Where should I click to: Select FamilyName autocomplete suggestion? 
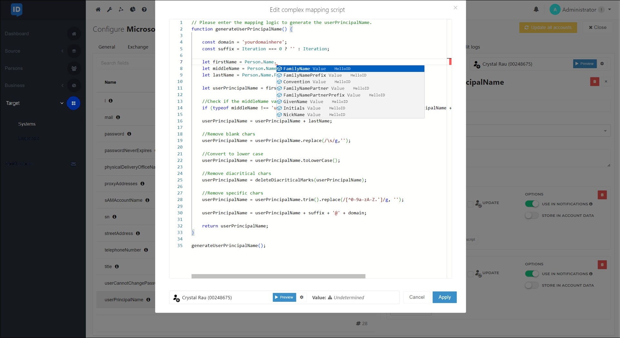[350, 69]
